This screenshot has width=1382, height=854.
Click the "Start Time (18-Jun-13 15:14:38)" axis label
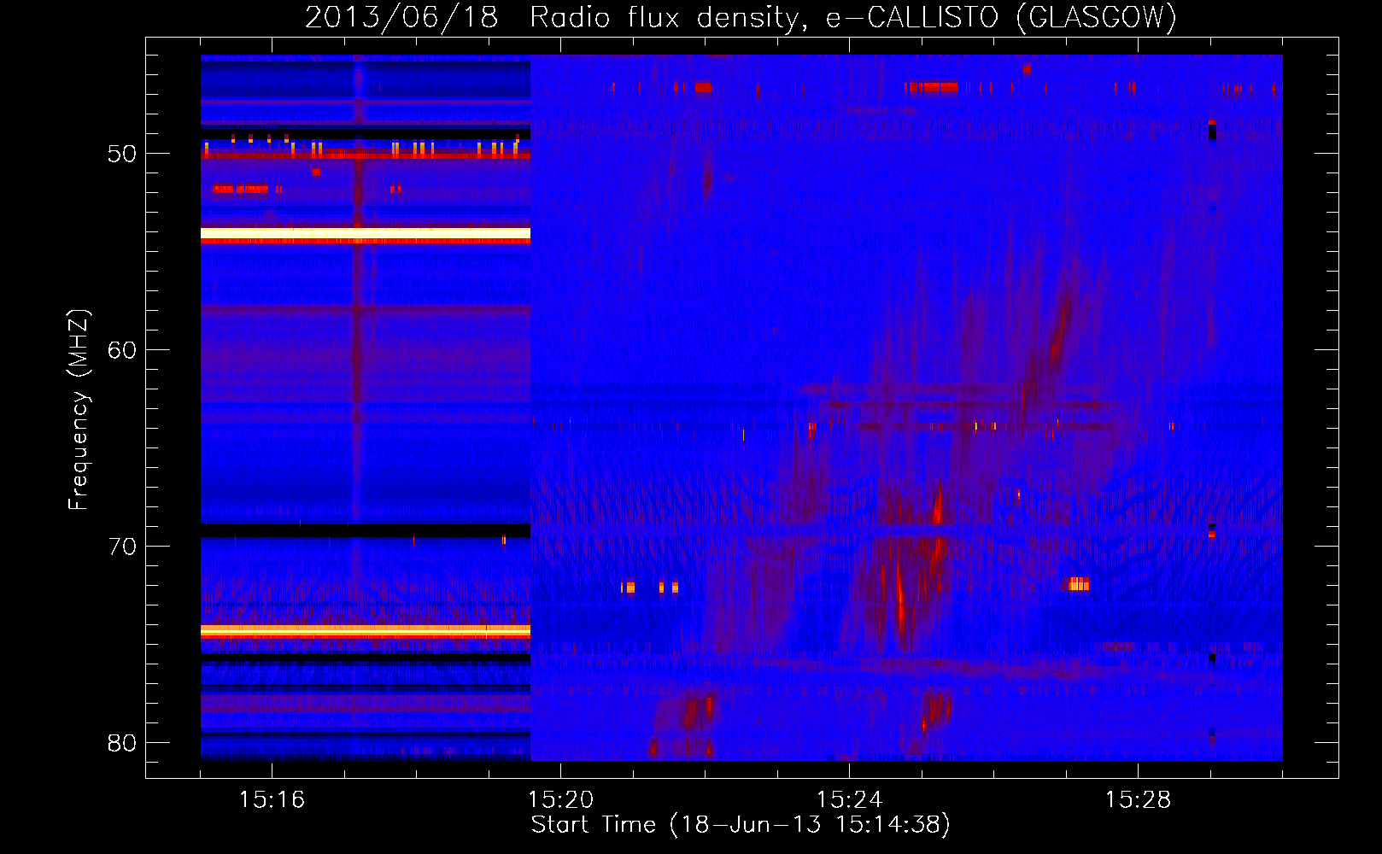[741, 825]
